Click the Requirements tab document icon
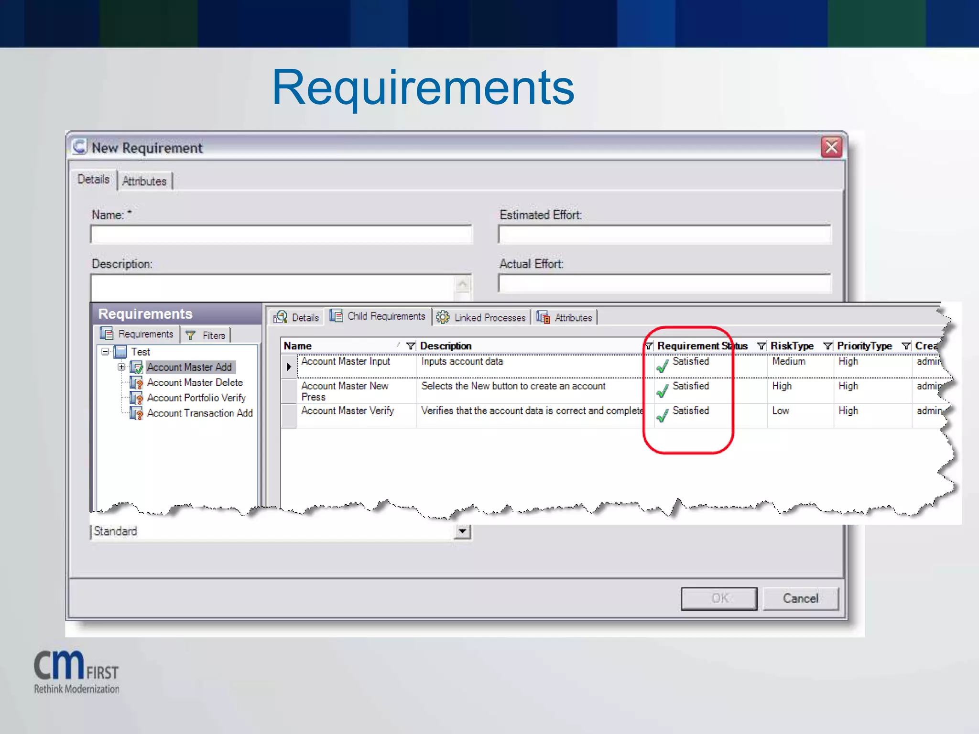 (107, 334)
